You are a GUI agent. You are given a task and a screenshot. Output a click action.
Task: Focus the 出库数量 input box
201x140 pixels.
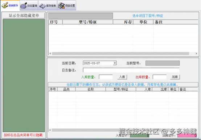pyautogui.click(x=160, y=77)
